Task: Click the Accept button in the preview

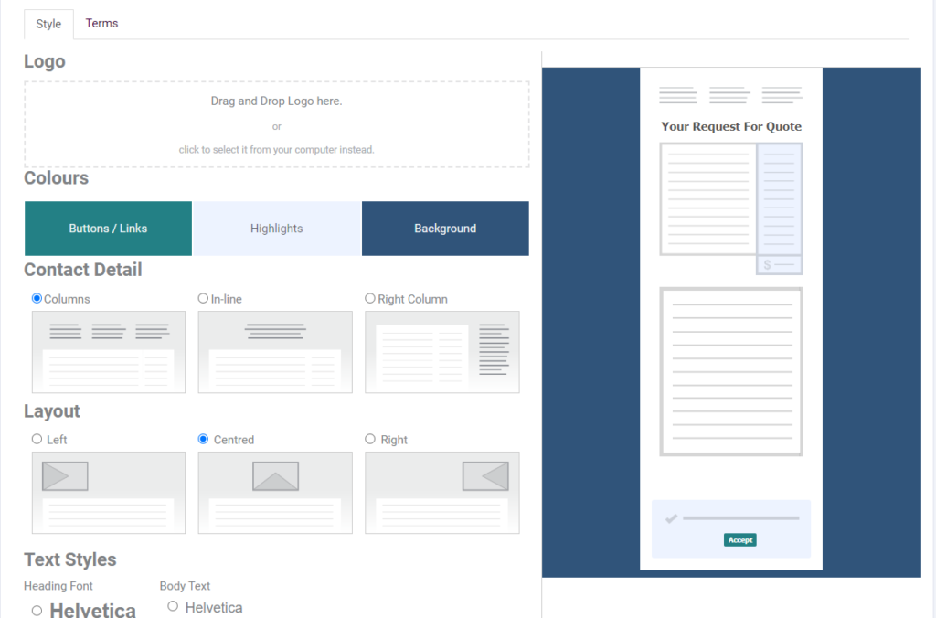Action: pyautogui.click(x=739, y=539)
